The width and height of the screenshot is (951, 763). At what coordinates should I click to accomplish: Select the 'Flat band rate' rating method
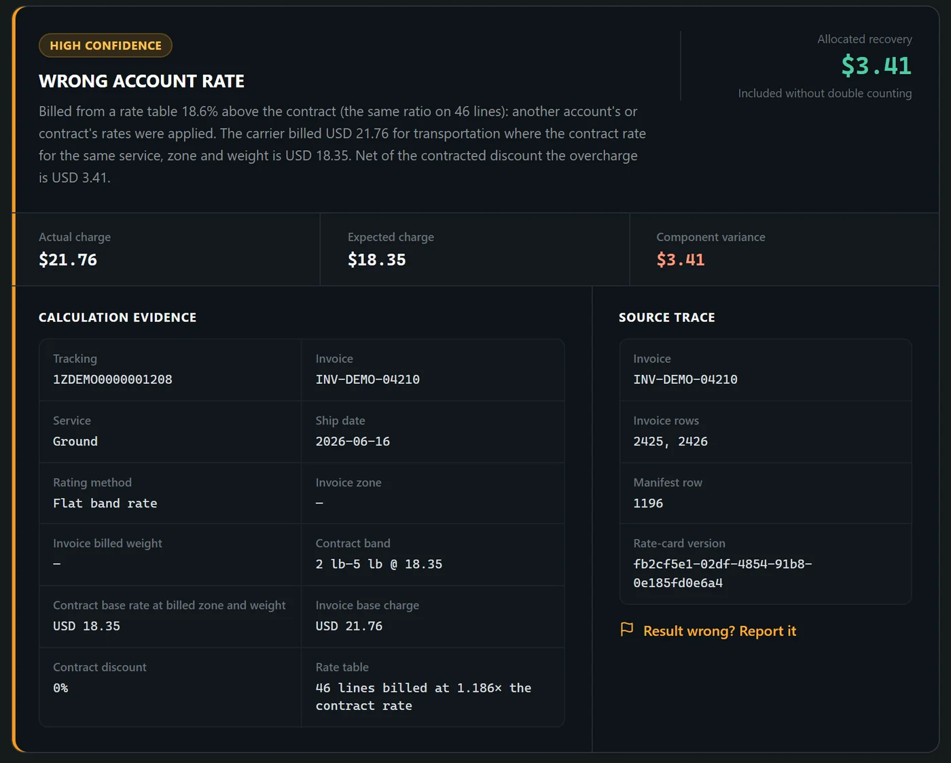click(x=105, y=503)
